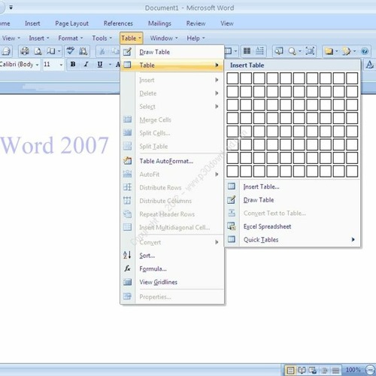Switch to Draft view in status bar
The image size is (376, 376).
click(335, 370)
